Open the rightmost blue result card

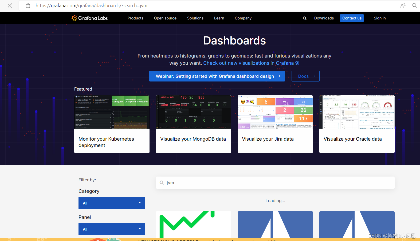[x=357, y=224]
